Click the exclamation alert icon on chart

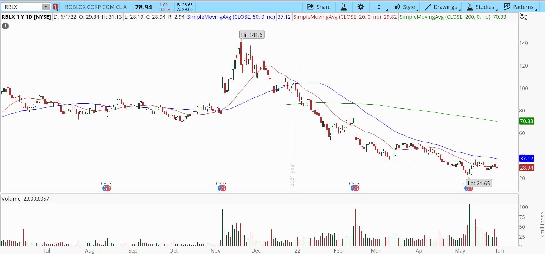coord(5,26)
